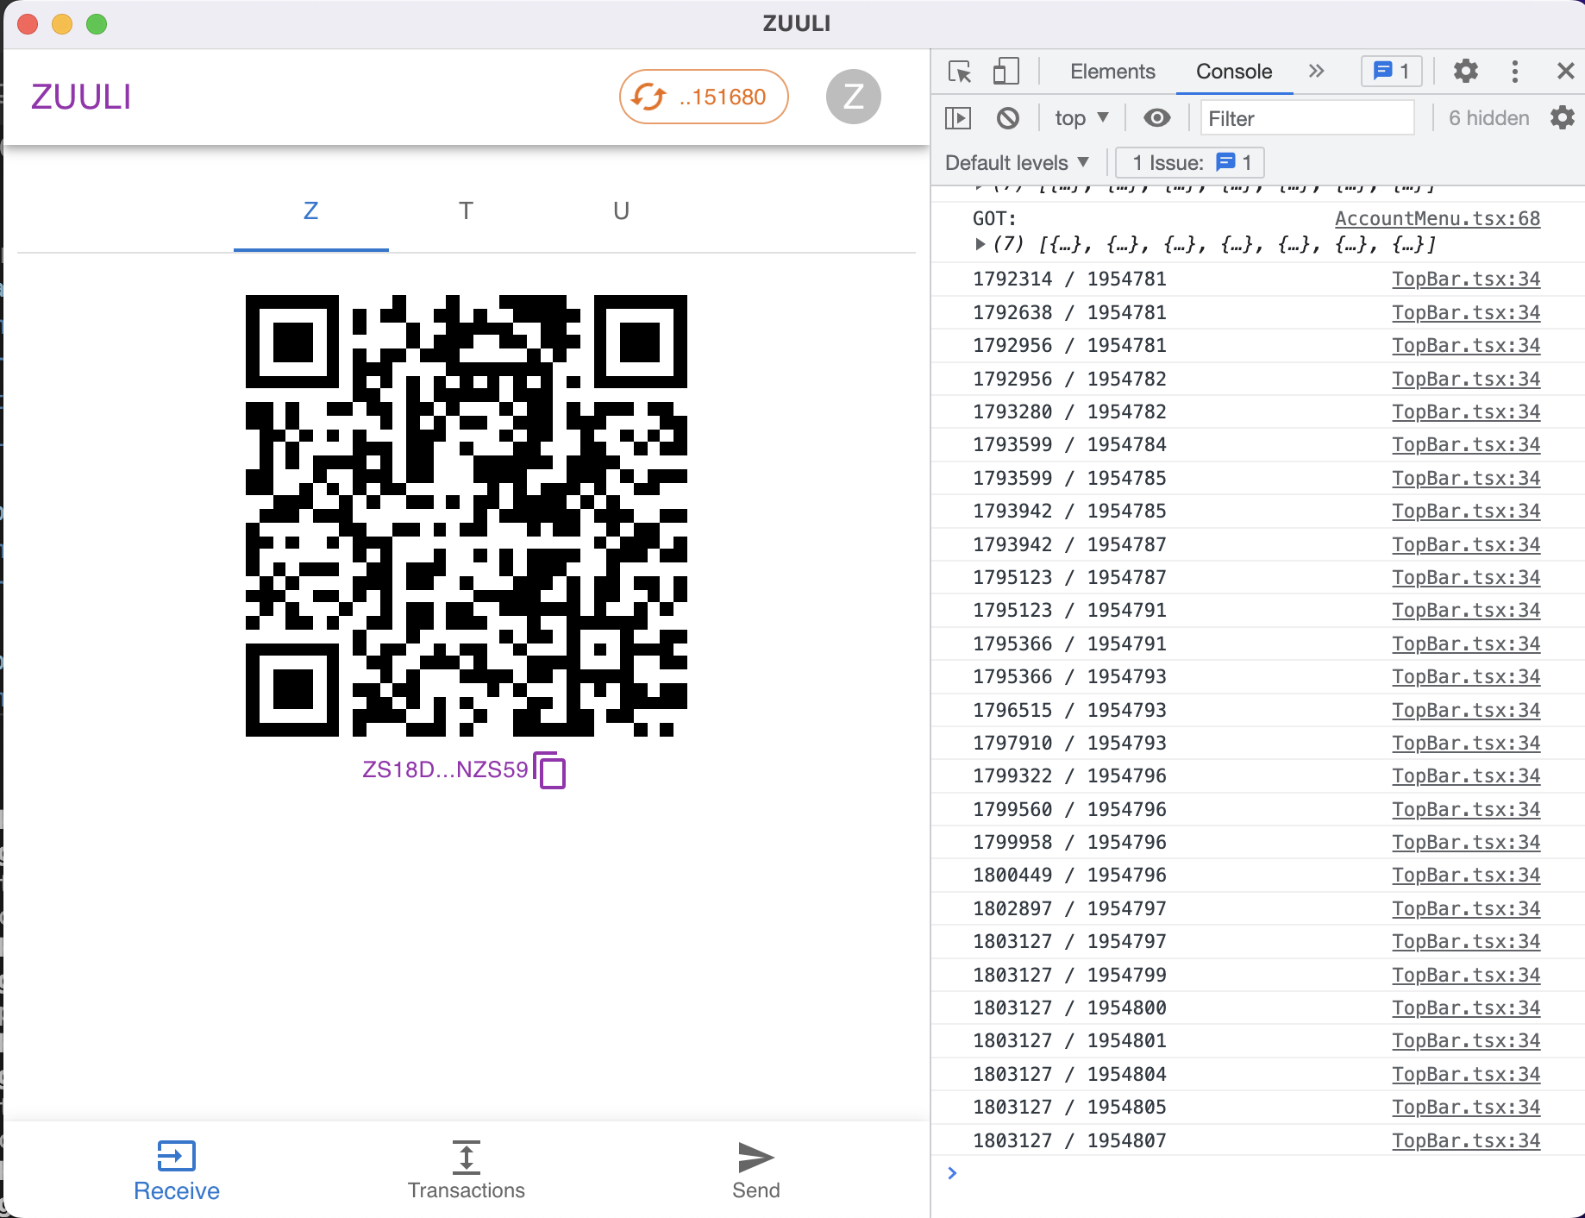
Task: Open the Default levels dropdown
Action: [1018, 163]
